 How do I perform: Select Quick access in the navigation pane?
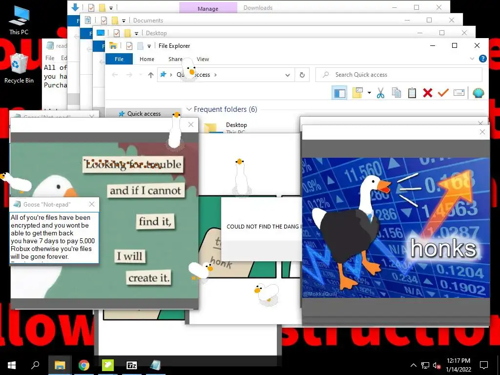[x=143, y=113]
